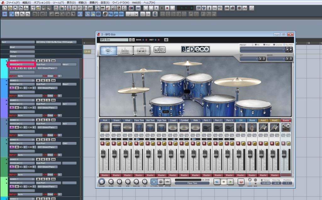Viewport: 322px width, 200px height.
Task: Switch to the GROOVES tab in BFD Eco
Action: coord(142,51)
